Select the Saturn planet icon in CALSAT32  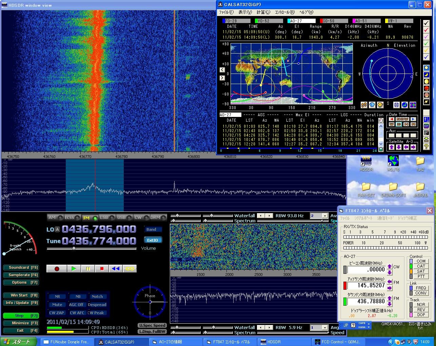[x=427, y=102]
